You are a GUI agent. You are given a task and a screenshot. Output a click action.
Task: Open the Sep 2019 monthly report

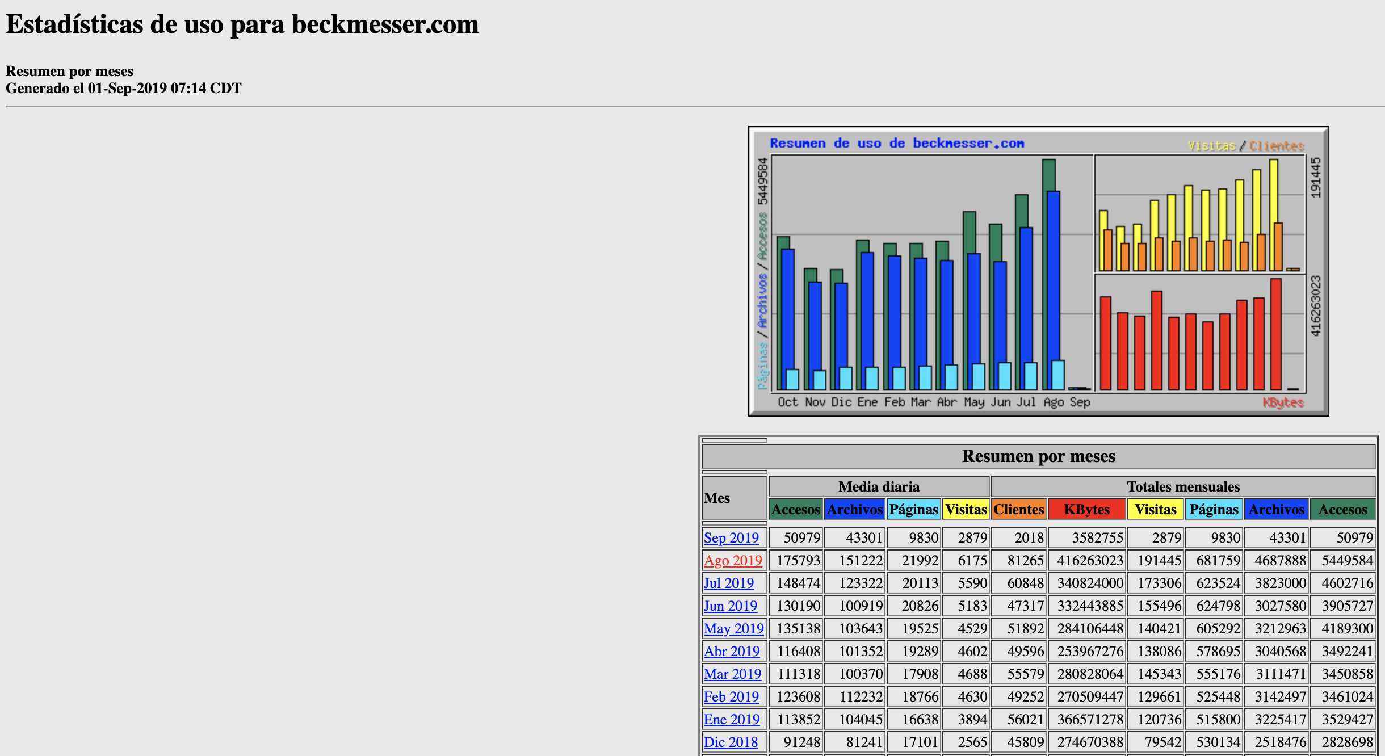tap(731, 537)
